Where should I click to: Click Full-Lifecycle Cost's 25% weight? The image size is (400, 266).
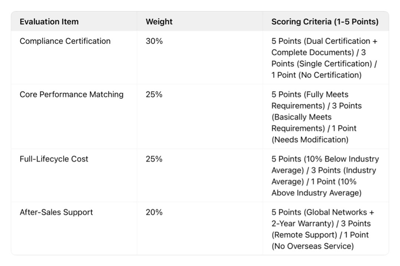pyautogui.click(x=154, y=159)
